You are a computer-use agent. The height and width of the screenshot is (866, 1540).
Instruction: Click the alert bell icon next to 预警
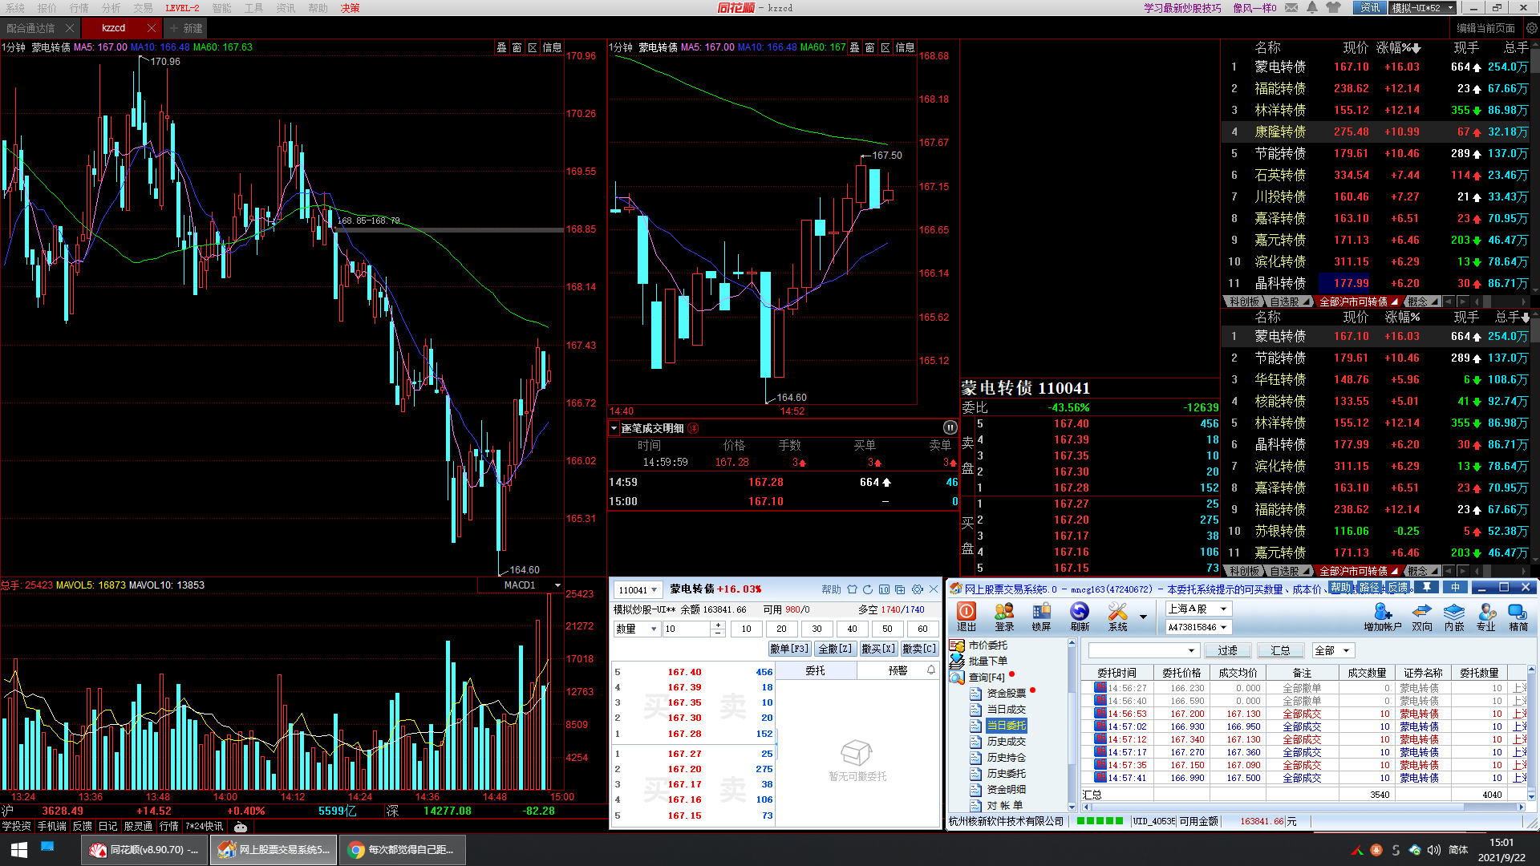point(931,670)
